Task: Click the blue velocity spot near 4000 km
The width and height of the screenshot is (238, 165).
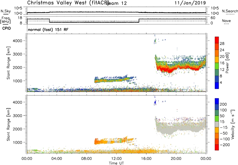Action: pos(155,103)
